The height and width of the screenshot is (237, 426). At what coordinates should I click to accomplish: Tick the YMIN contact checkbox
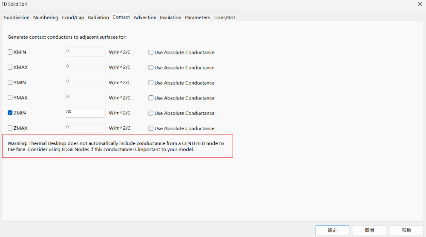(10, 83)
